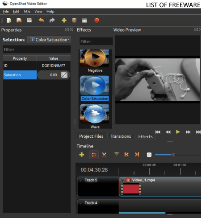
Task: Add a marker on the timeline
Action: 117,154
